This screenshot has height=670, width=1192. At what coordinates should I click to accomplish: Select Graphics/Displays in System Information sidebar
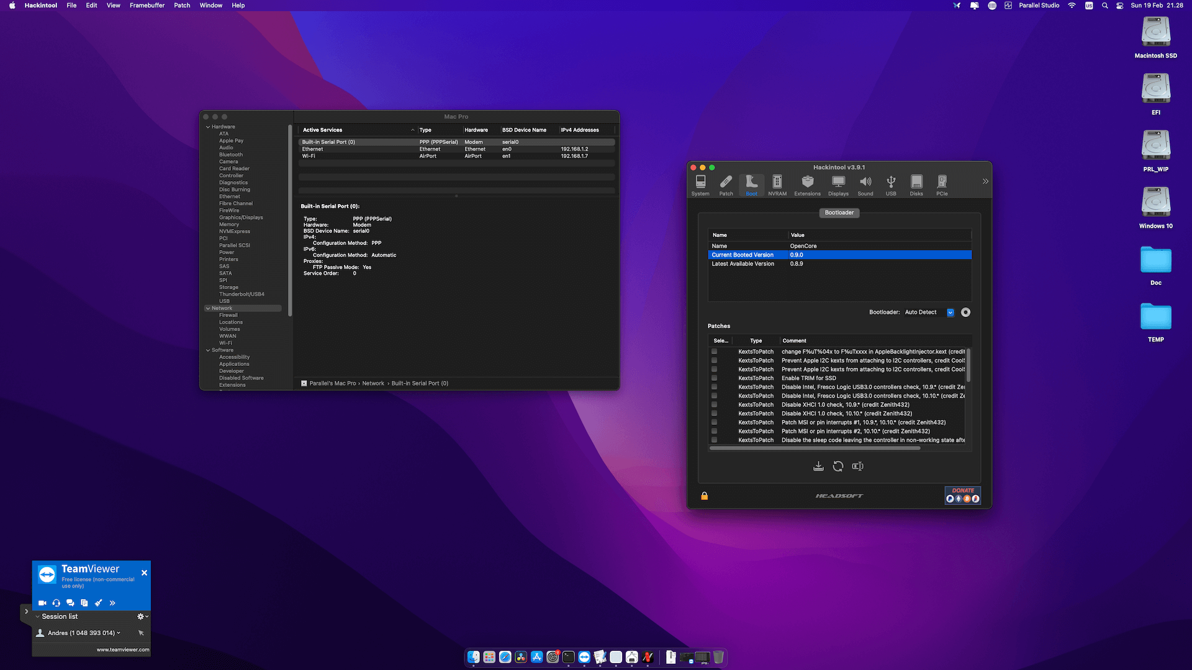241,218
